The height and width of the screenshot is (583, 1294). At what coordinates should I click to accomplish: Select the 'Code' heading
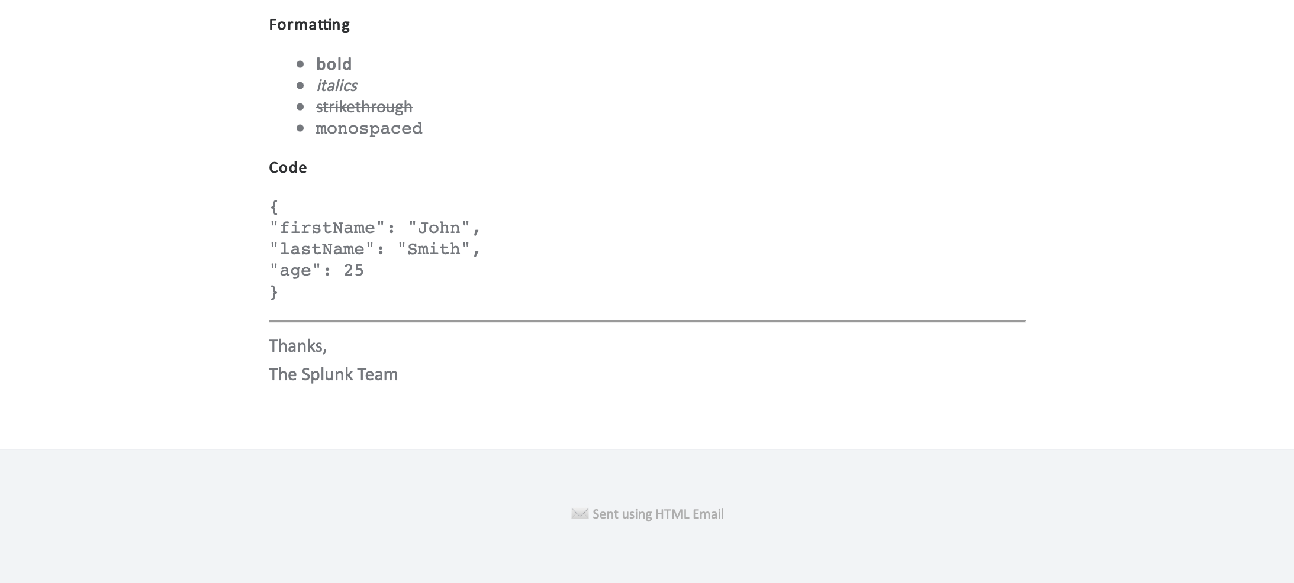tap(288, 167)
